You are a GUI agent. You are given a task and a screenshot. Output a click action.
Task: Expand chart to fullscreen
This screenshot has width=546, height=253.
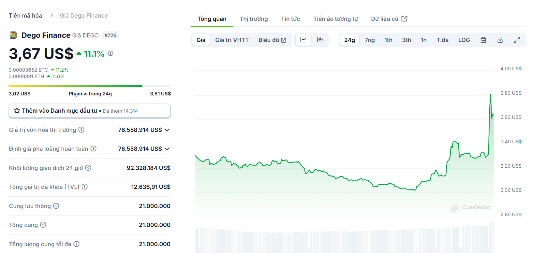tap(517, 40)
